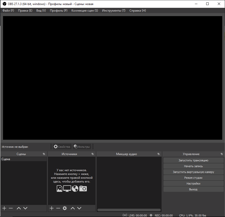Undock the Сцены panel
The width and height of the screenshot is (225, 217).
[x=44, y=154]
